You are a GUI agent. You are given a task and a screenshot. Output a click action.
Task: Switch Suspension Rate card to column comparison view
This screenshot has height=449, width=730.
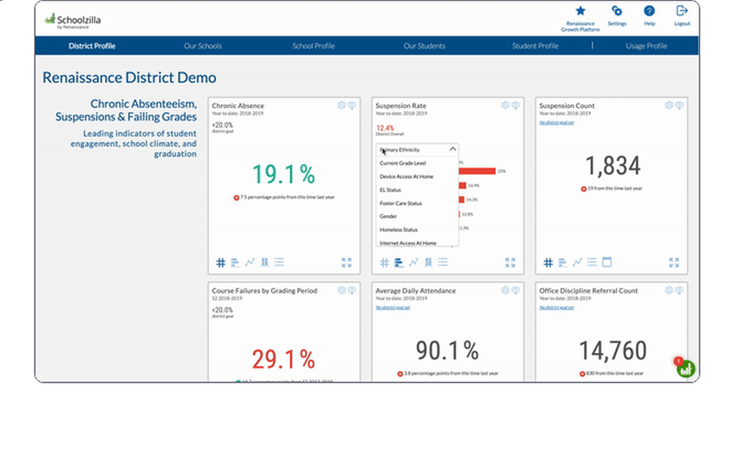(429, 262)
